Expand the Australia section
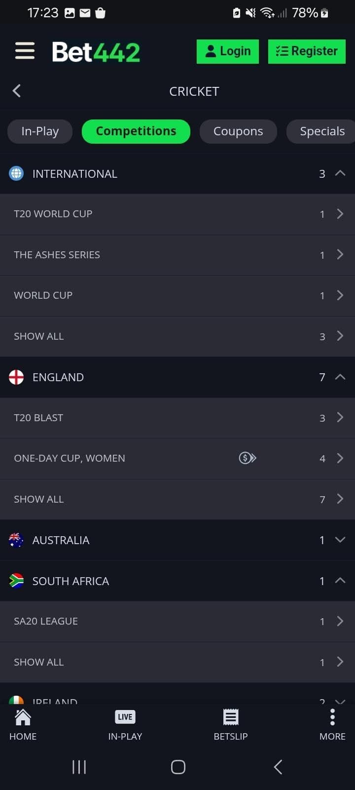The width and height of the screenshot is (355, 790). coord(340,540)
